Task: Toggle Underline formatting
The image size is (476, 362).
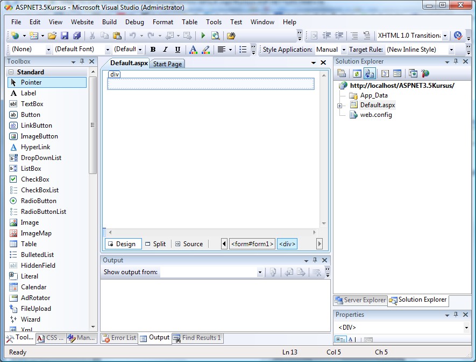Action: 176,50
